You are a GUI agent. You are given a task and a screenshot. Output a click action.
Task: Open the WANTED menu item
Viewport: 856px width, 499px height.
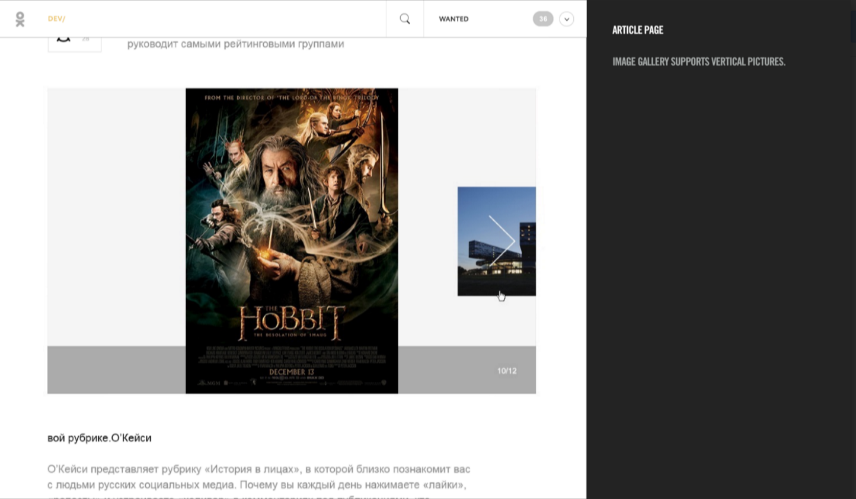pyautogui.click(x=453, y=19)
